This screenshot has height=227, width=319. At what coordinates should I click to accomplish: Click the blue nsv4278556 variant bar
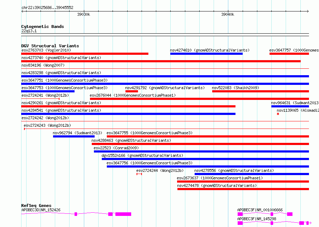(252, 174)
